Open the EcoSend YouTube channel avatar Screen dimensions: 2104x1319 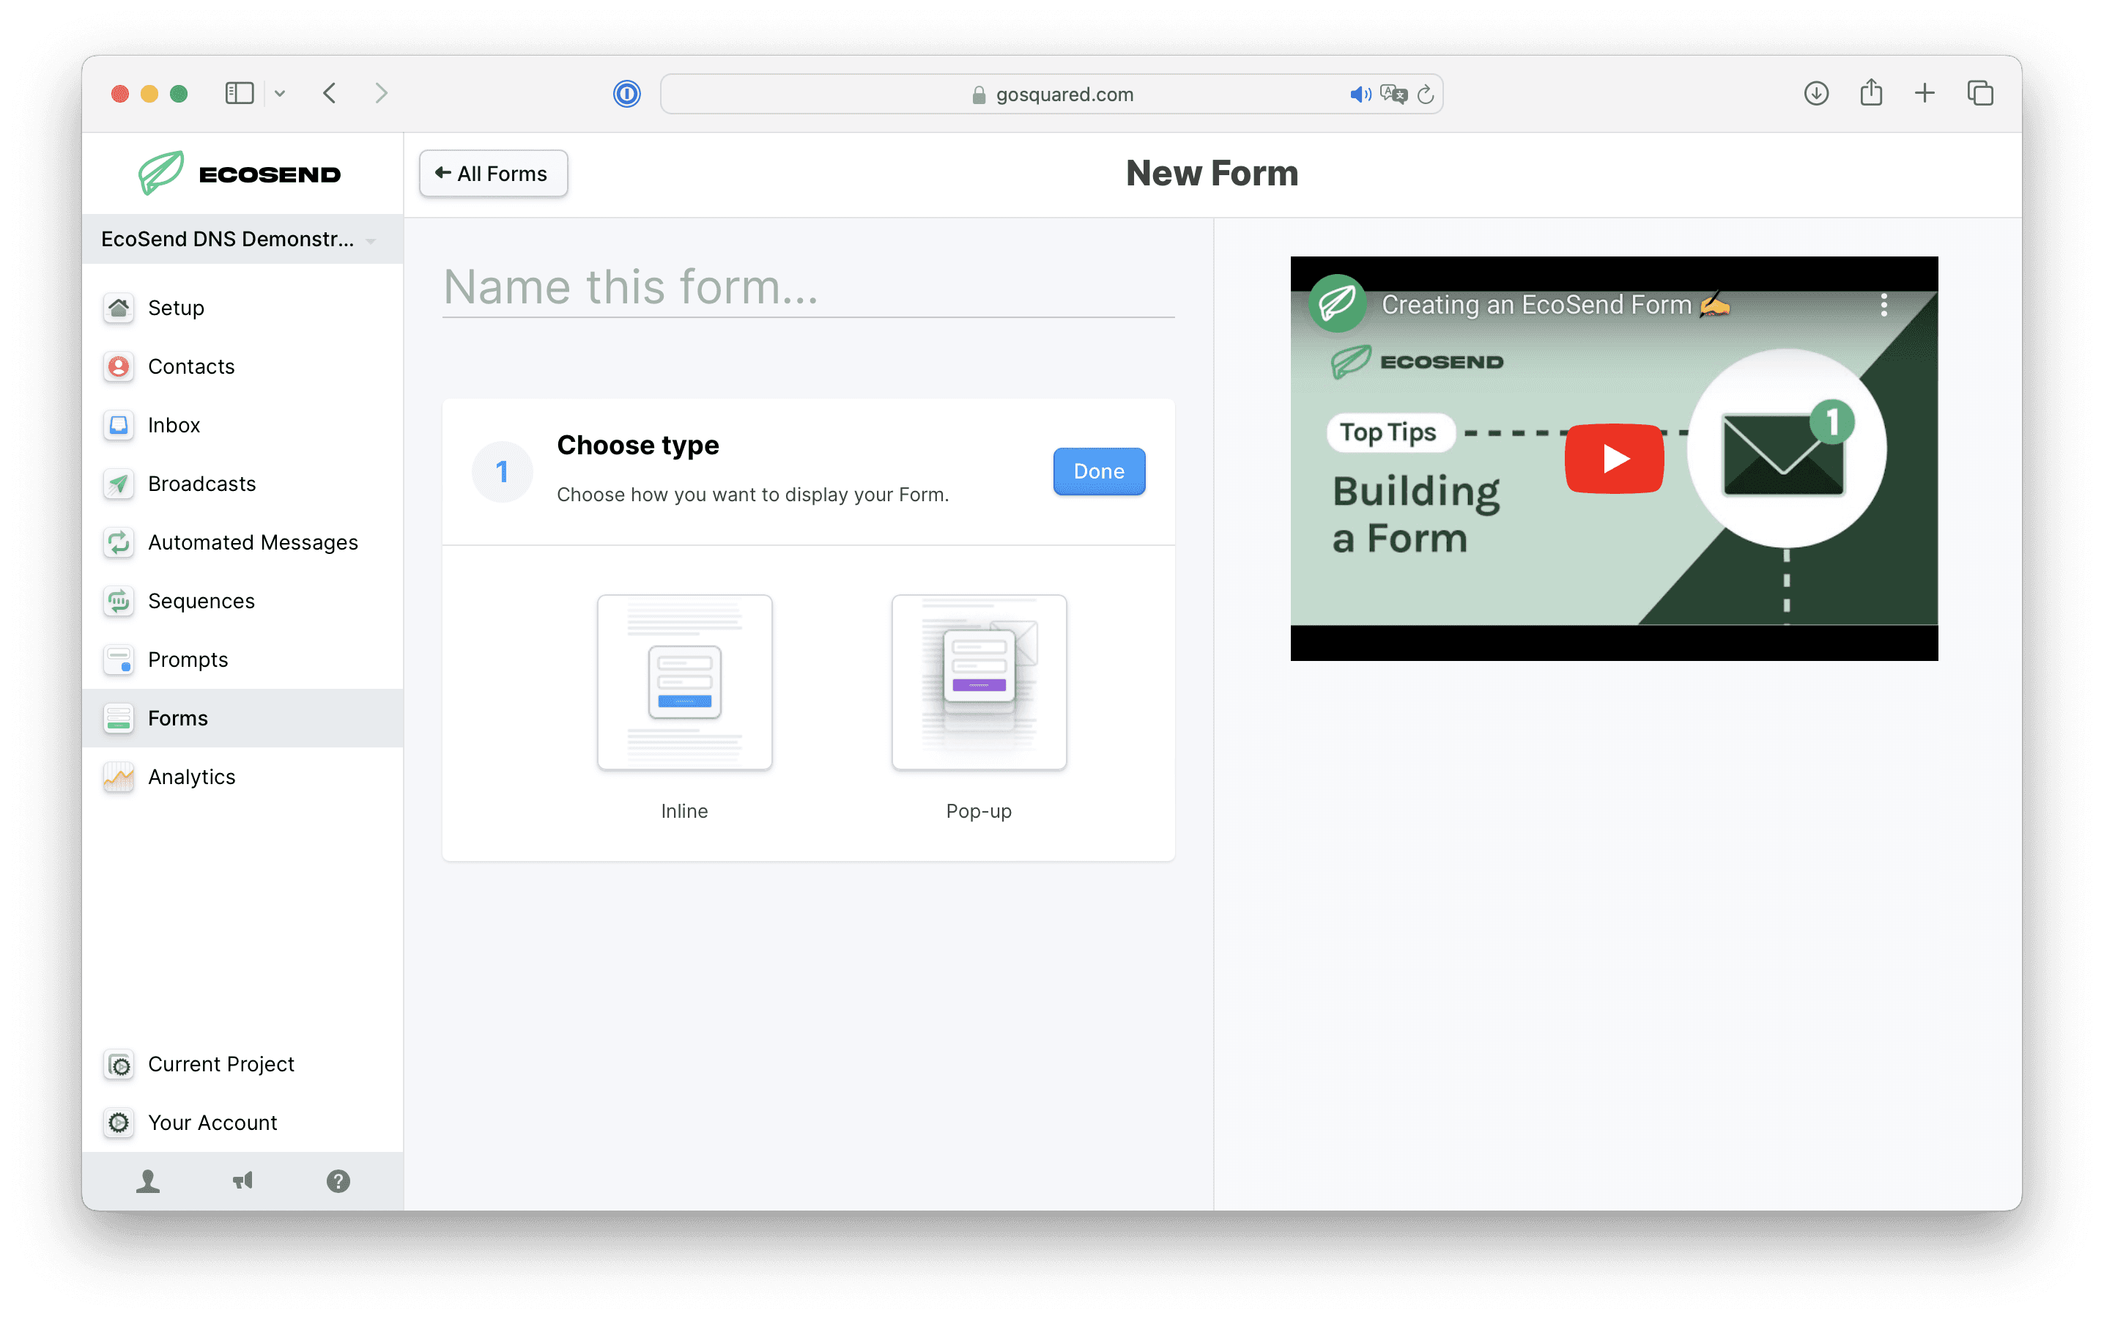pos(1337,304)
